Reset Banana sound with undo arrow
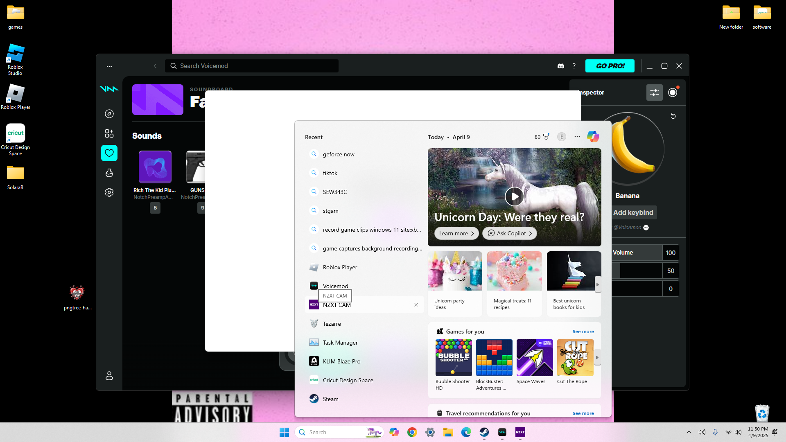 (x=673, y=116)
